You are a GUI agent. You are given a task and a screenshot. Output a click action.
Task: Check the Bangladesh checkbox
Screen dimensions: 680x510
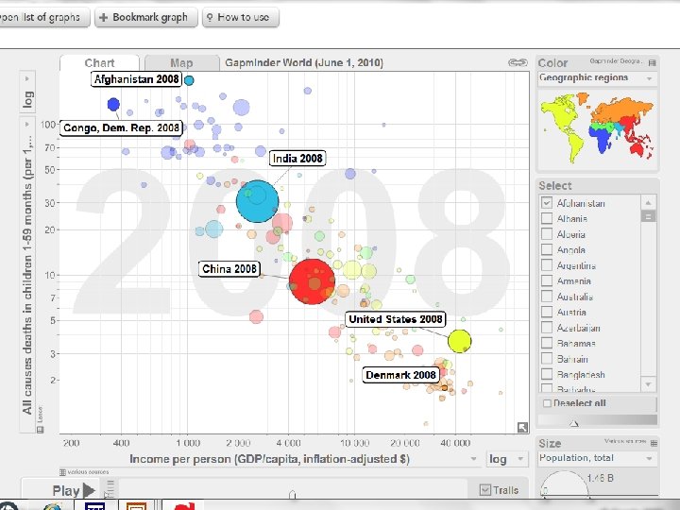tap(547, 374)
